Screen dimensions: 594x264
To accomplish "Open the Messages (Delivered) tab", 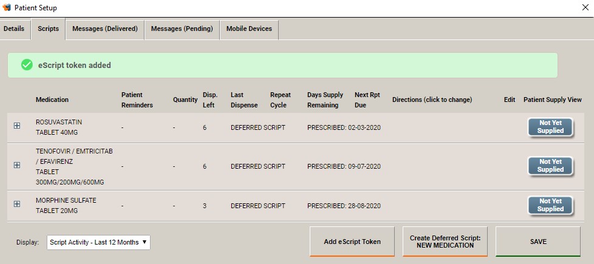I will pos(105,29).
